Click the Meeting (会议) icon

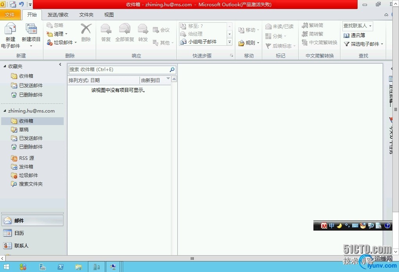point(156,30)
